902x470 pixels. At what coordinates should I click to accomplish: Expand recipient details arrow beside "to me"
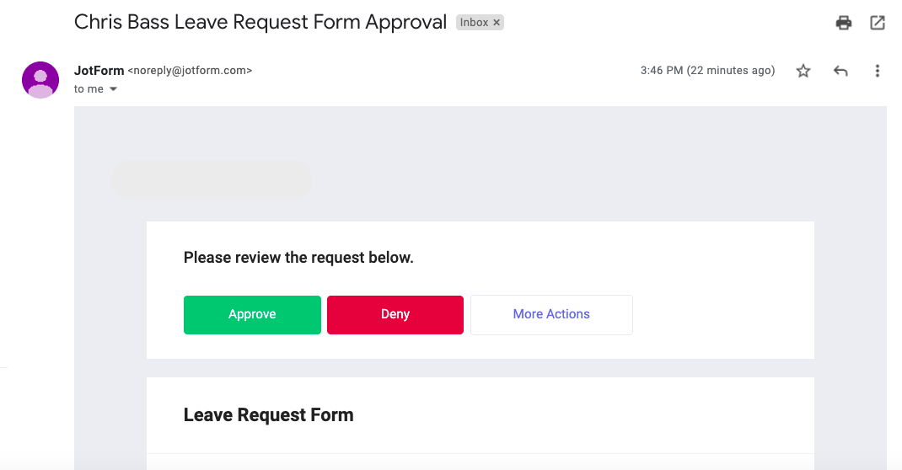[x=113, y=89]
